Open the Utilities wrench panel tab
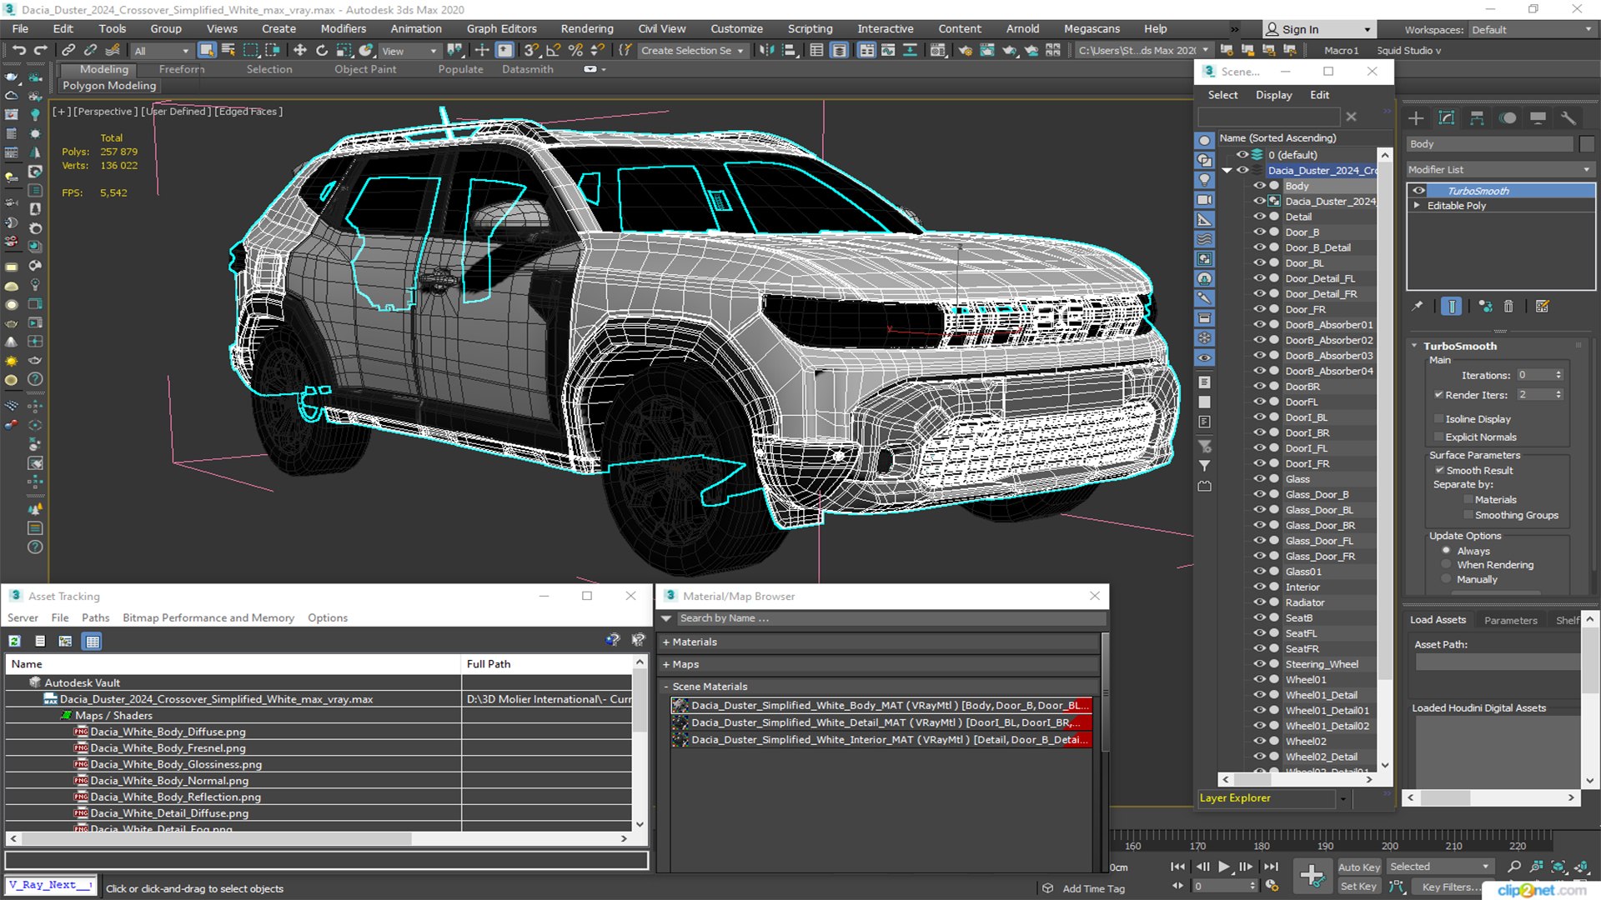The image size is (1601, 900). (x=1568, y=118)
